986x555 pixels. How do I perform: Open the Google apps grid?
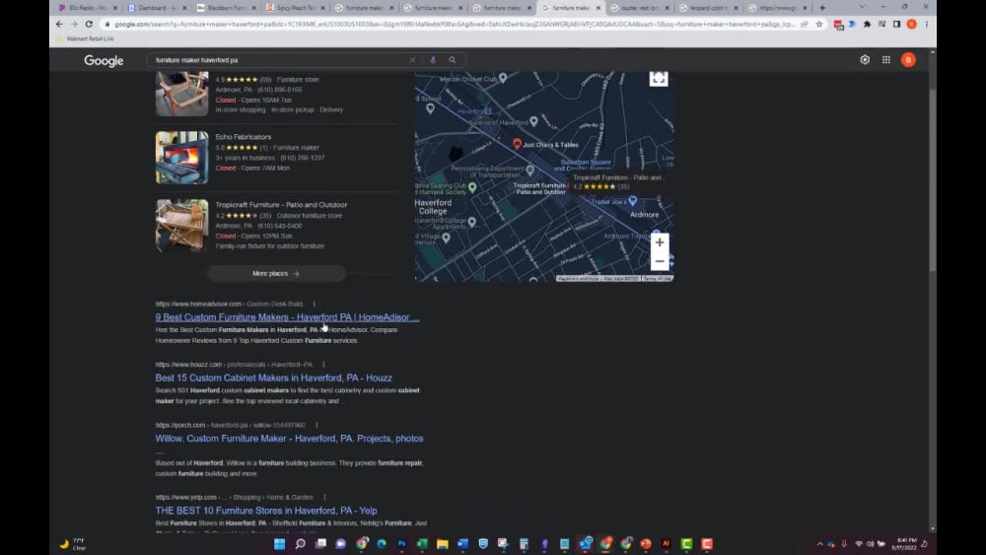click(x=886, y=60)
